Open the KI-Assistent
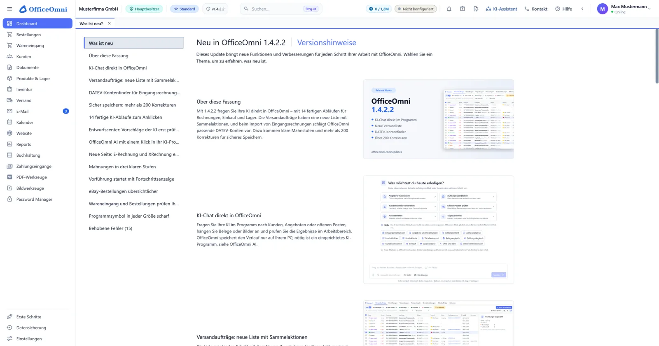 [501, 9]
